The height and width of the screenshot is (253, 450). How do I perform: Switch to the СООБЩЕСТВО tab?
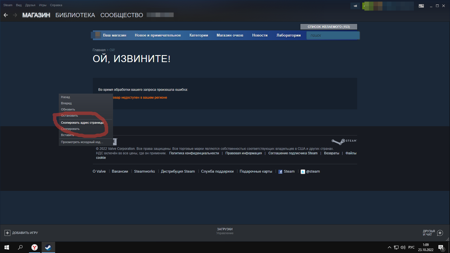click(121, 15)
